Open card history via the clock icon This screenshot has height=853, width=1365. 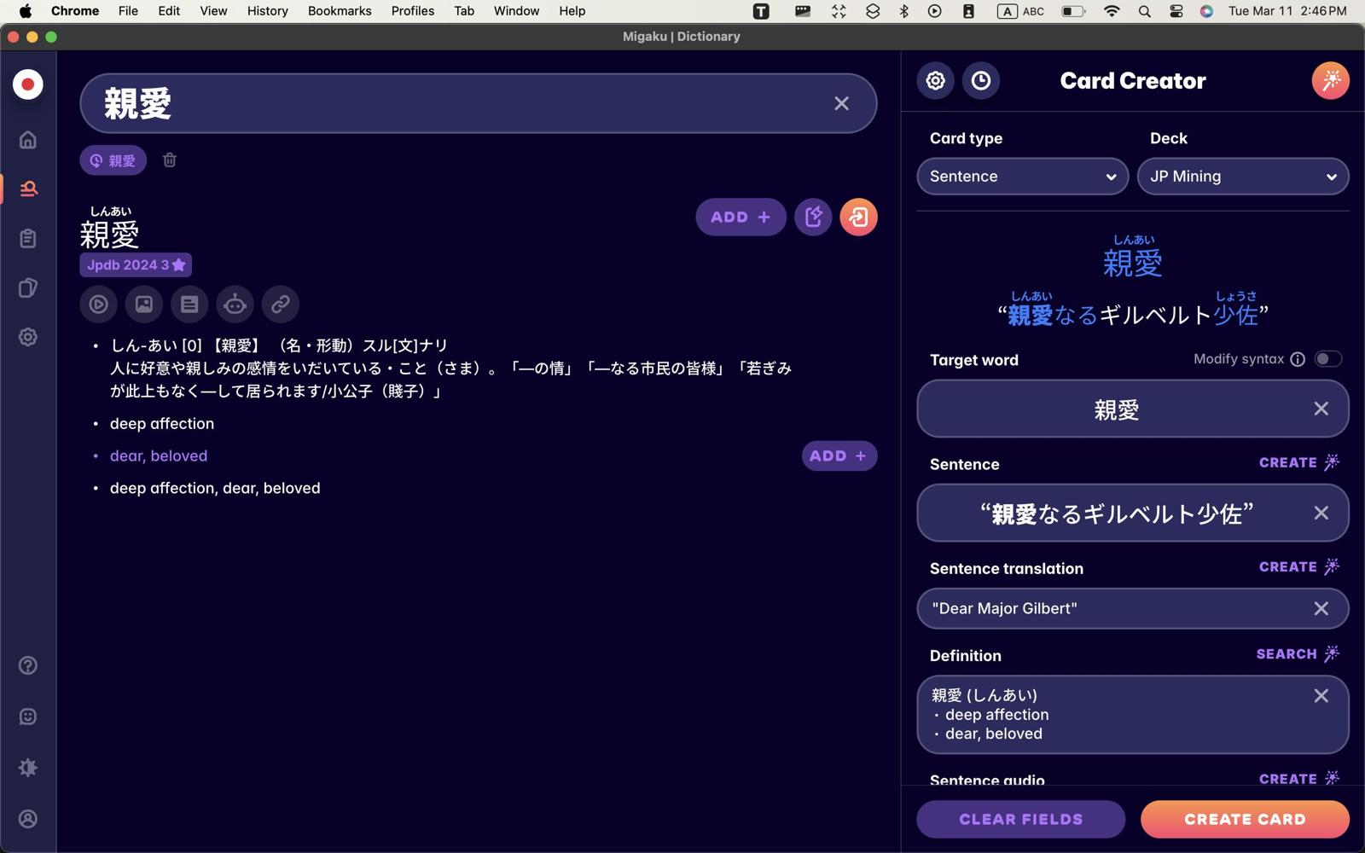click(981, 80)
